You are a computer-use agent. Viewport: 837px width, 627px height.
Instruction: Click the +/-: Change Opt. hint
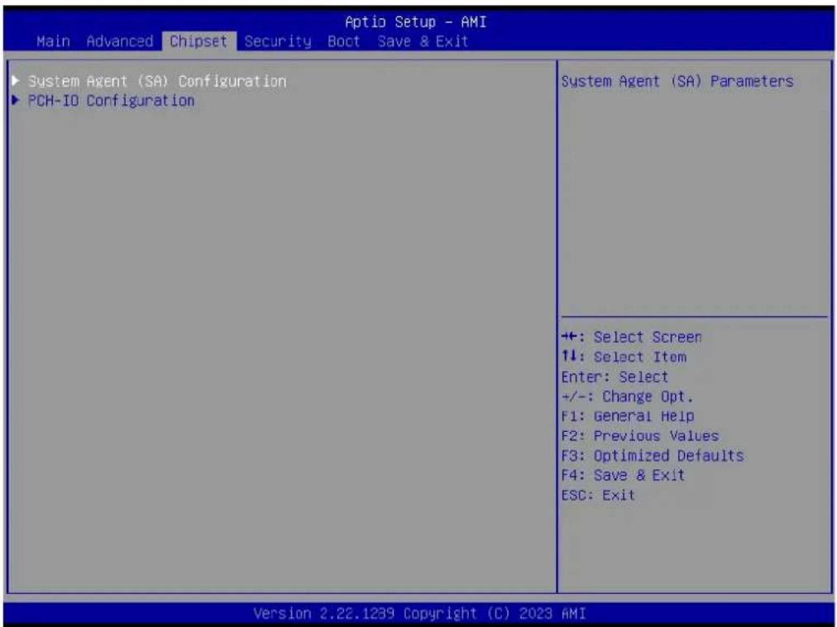(627, 397)
